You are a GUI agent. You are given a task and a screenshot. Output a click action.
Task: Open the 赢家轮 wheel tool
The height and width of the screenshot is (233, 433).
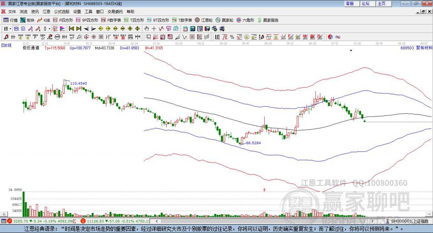click(225, 20)
